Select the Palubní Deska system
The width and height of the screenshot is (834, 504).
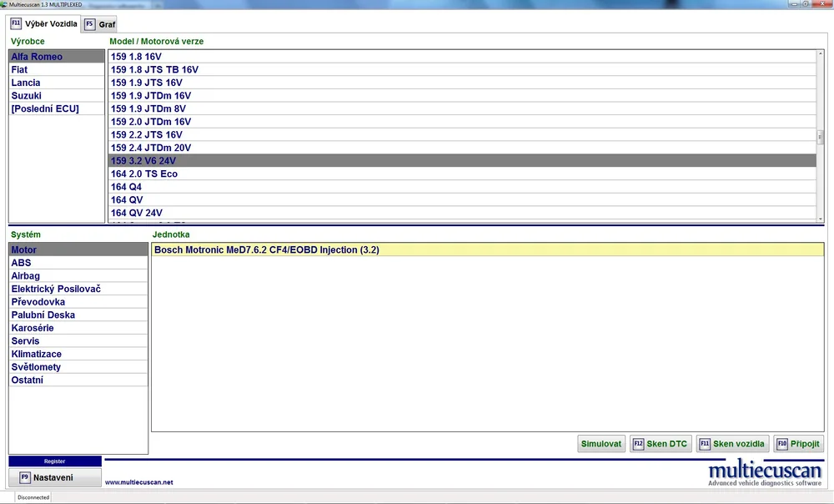click(x=78, y=315)
